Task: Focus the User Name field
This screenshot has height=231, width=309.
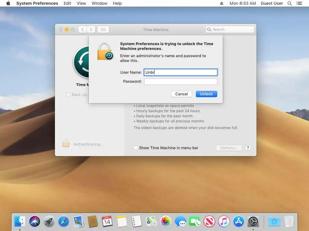Action: [180, 72]
